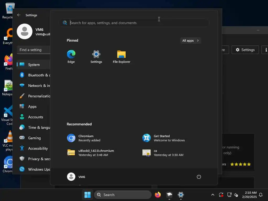Show hidden system tray icons

point(213,195)
